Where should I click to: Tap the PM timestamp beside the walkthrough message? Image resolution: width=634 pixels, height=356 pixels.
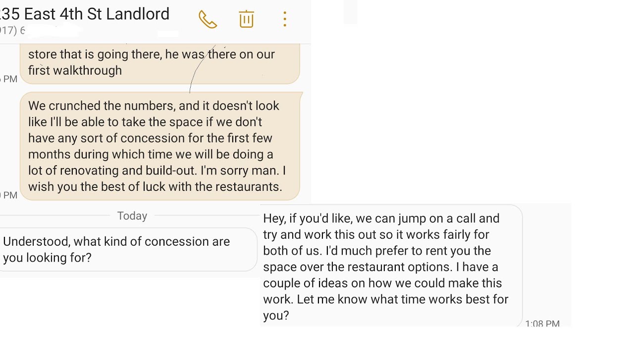[8, 79]
